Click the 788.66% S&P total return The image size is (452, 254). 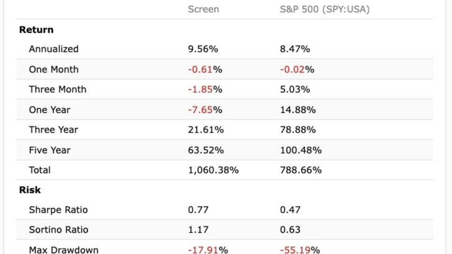301,170
